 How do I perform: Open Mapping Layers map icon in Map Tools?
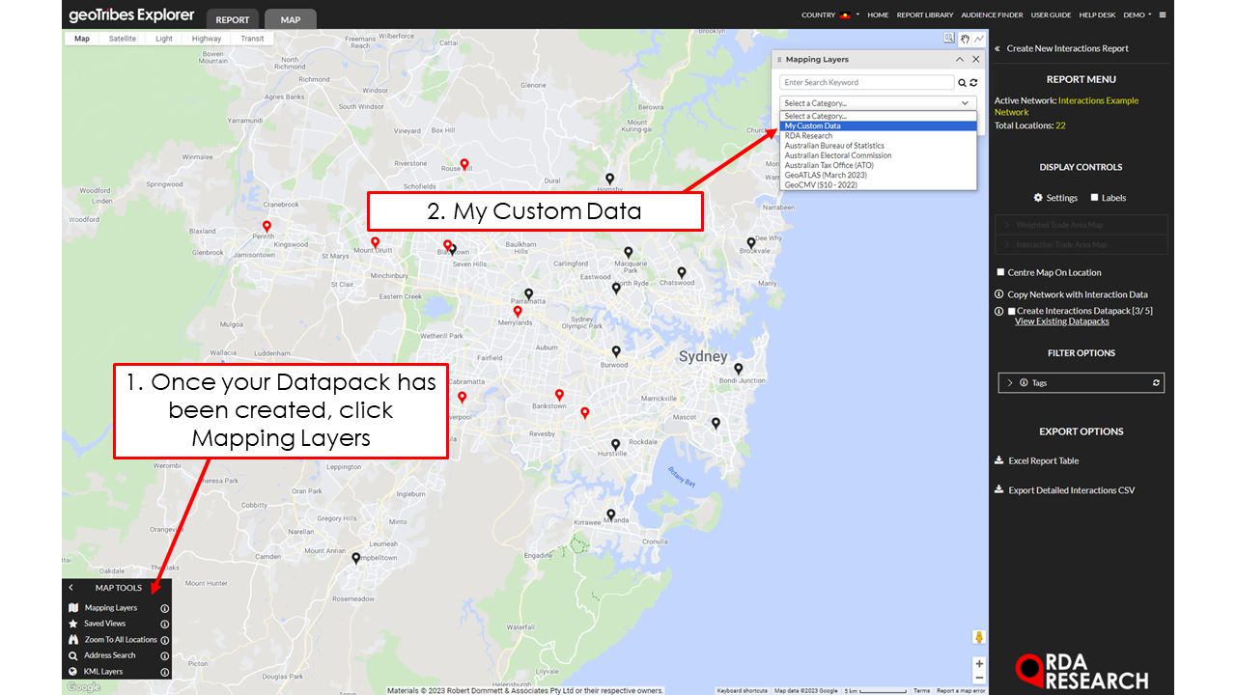tap(73, 608)
